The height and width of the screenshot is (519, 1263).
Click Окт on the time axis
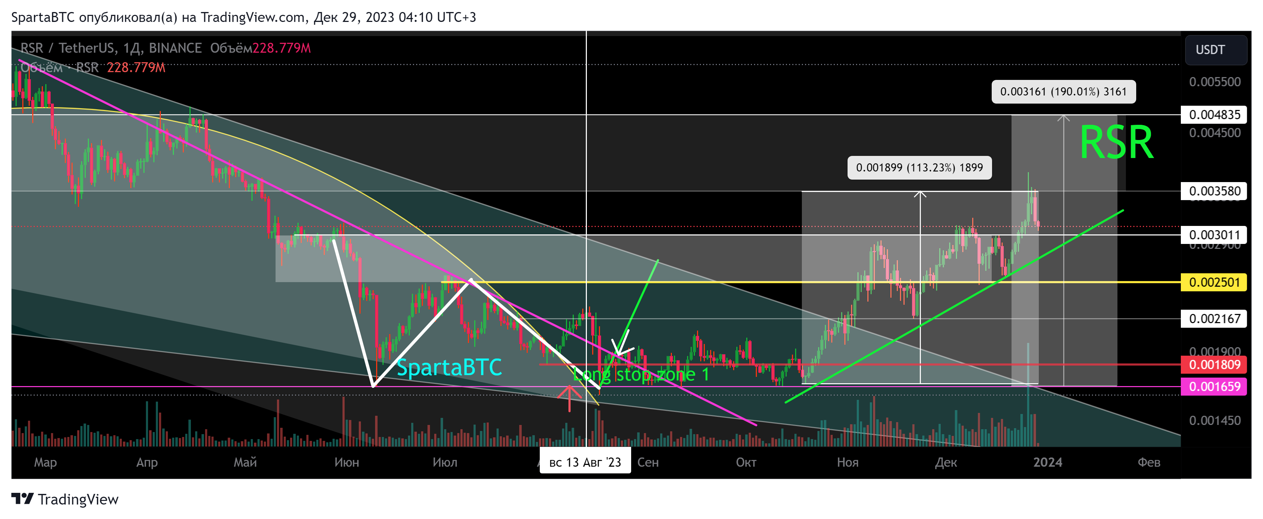tap(746, 462)
